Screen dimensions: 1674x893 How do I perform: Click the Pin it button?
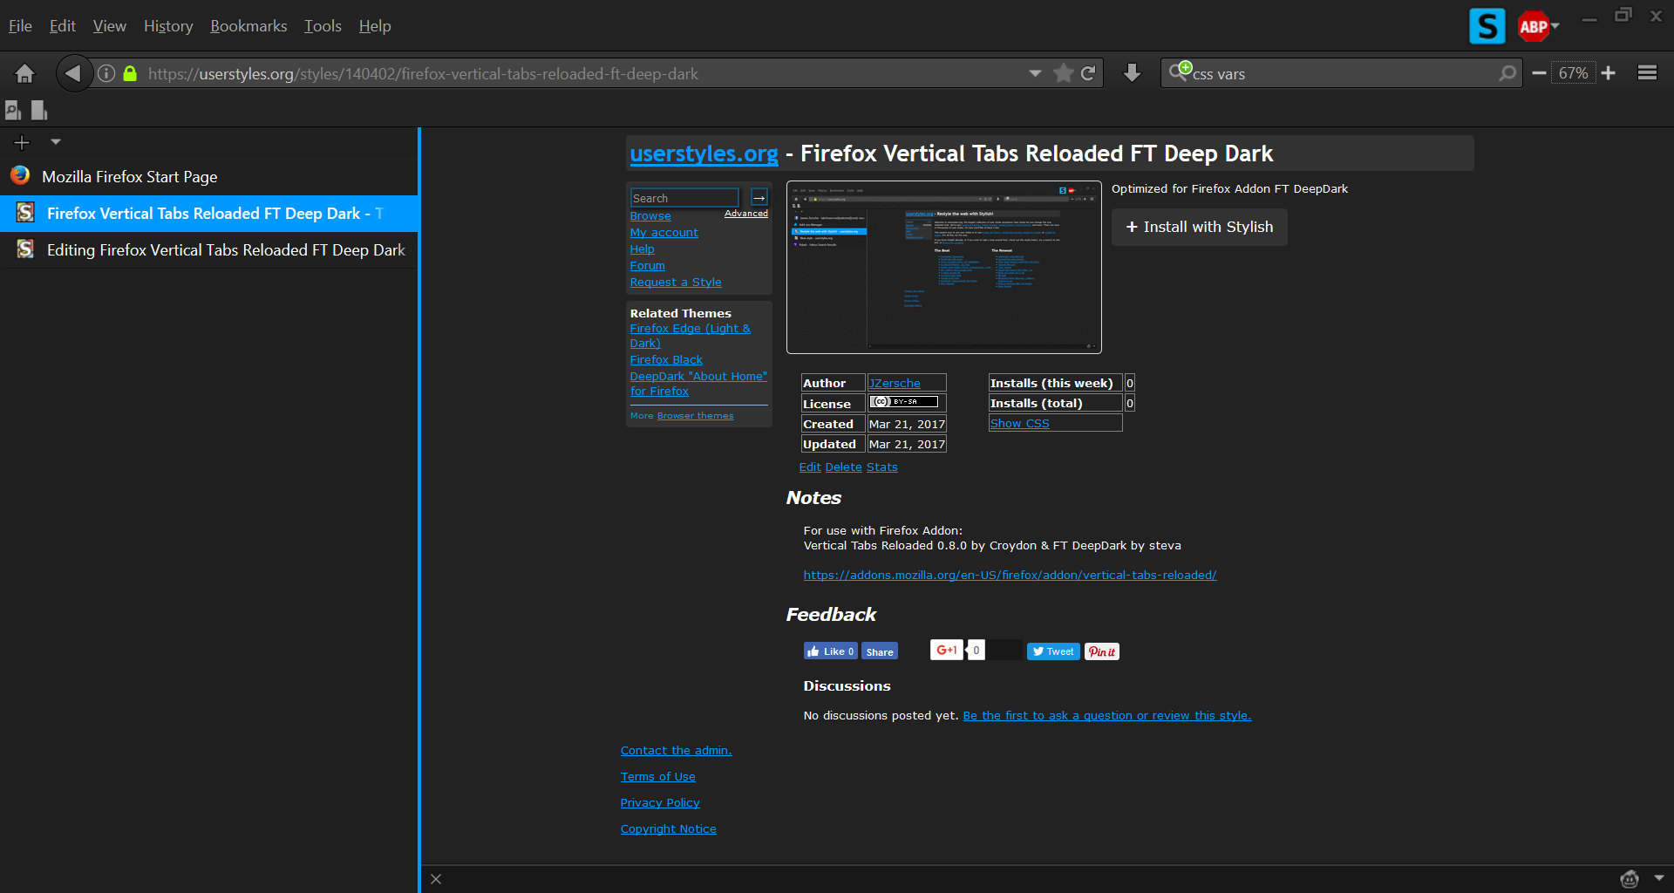click(x=1102, y=651)
